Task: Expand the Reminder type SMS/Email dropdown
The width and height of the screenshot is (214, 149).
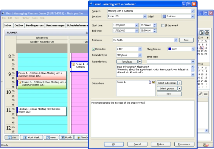Action: click(140, 55)
